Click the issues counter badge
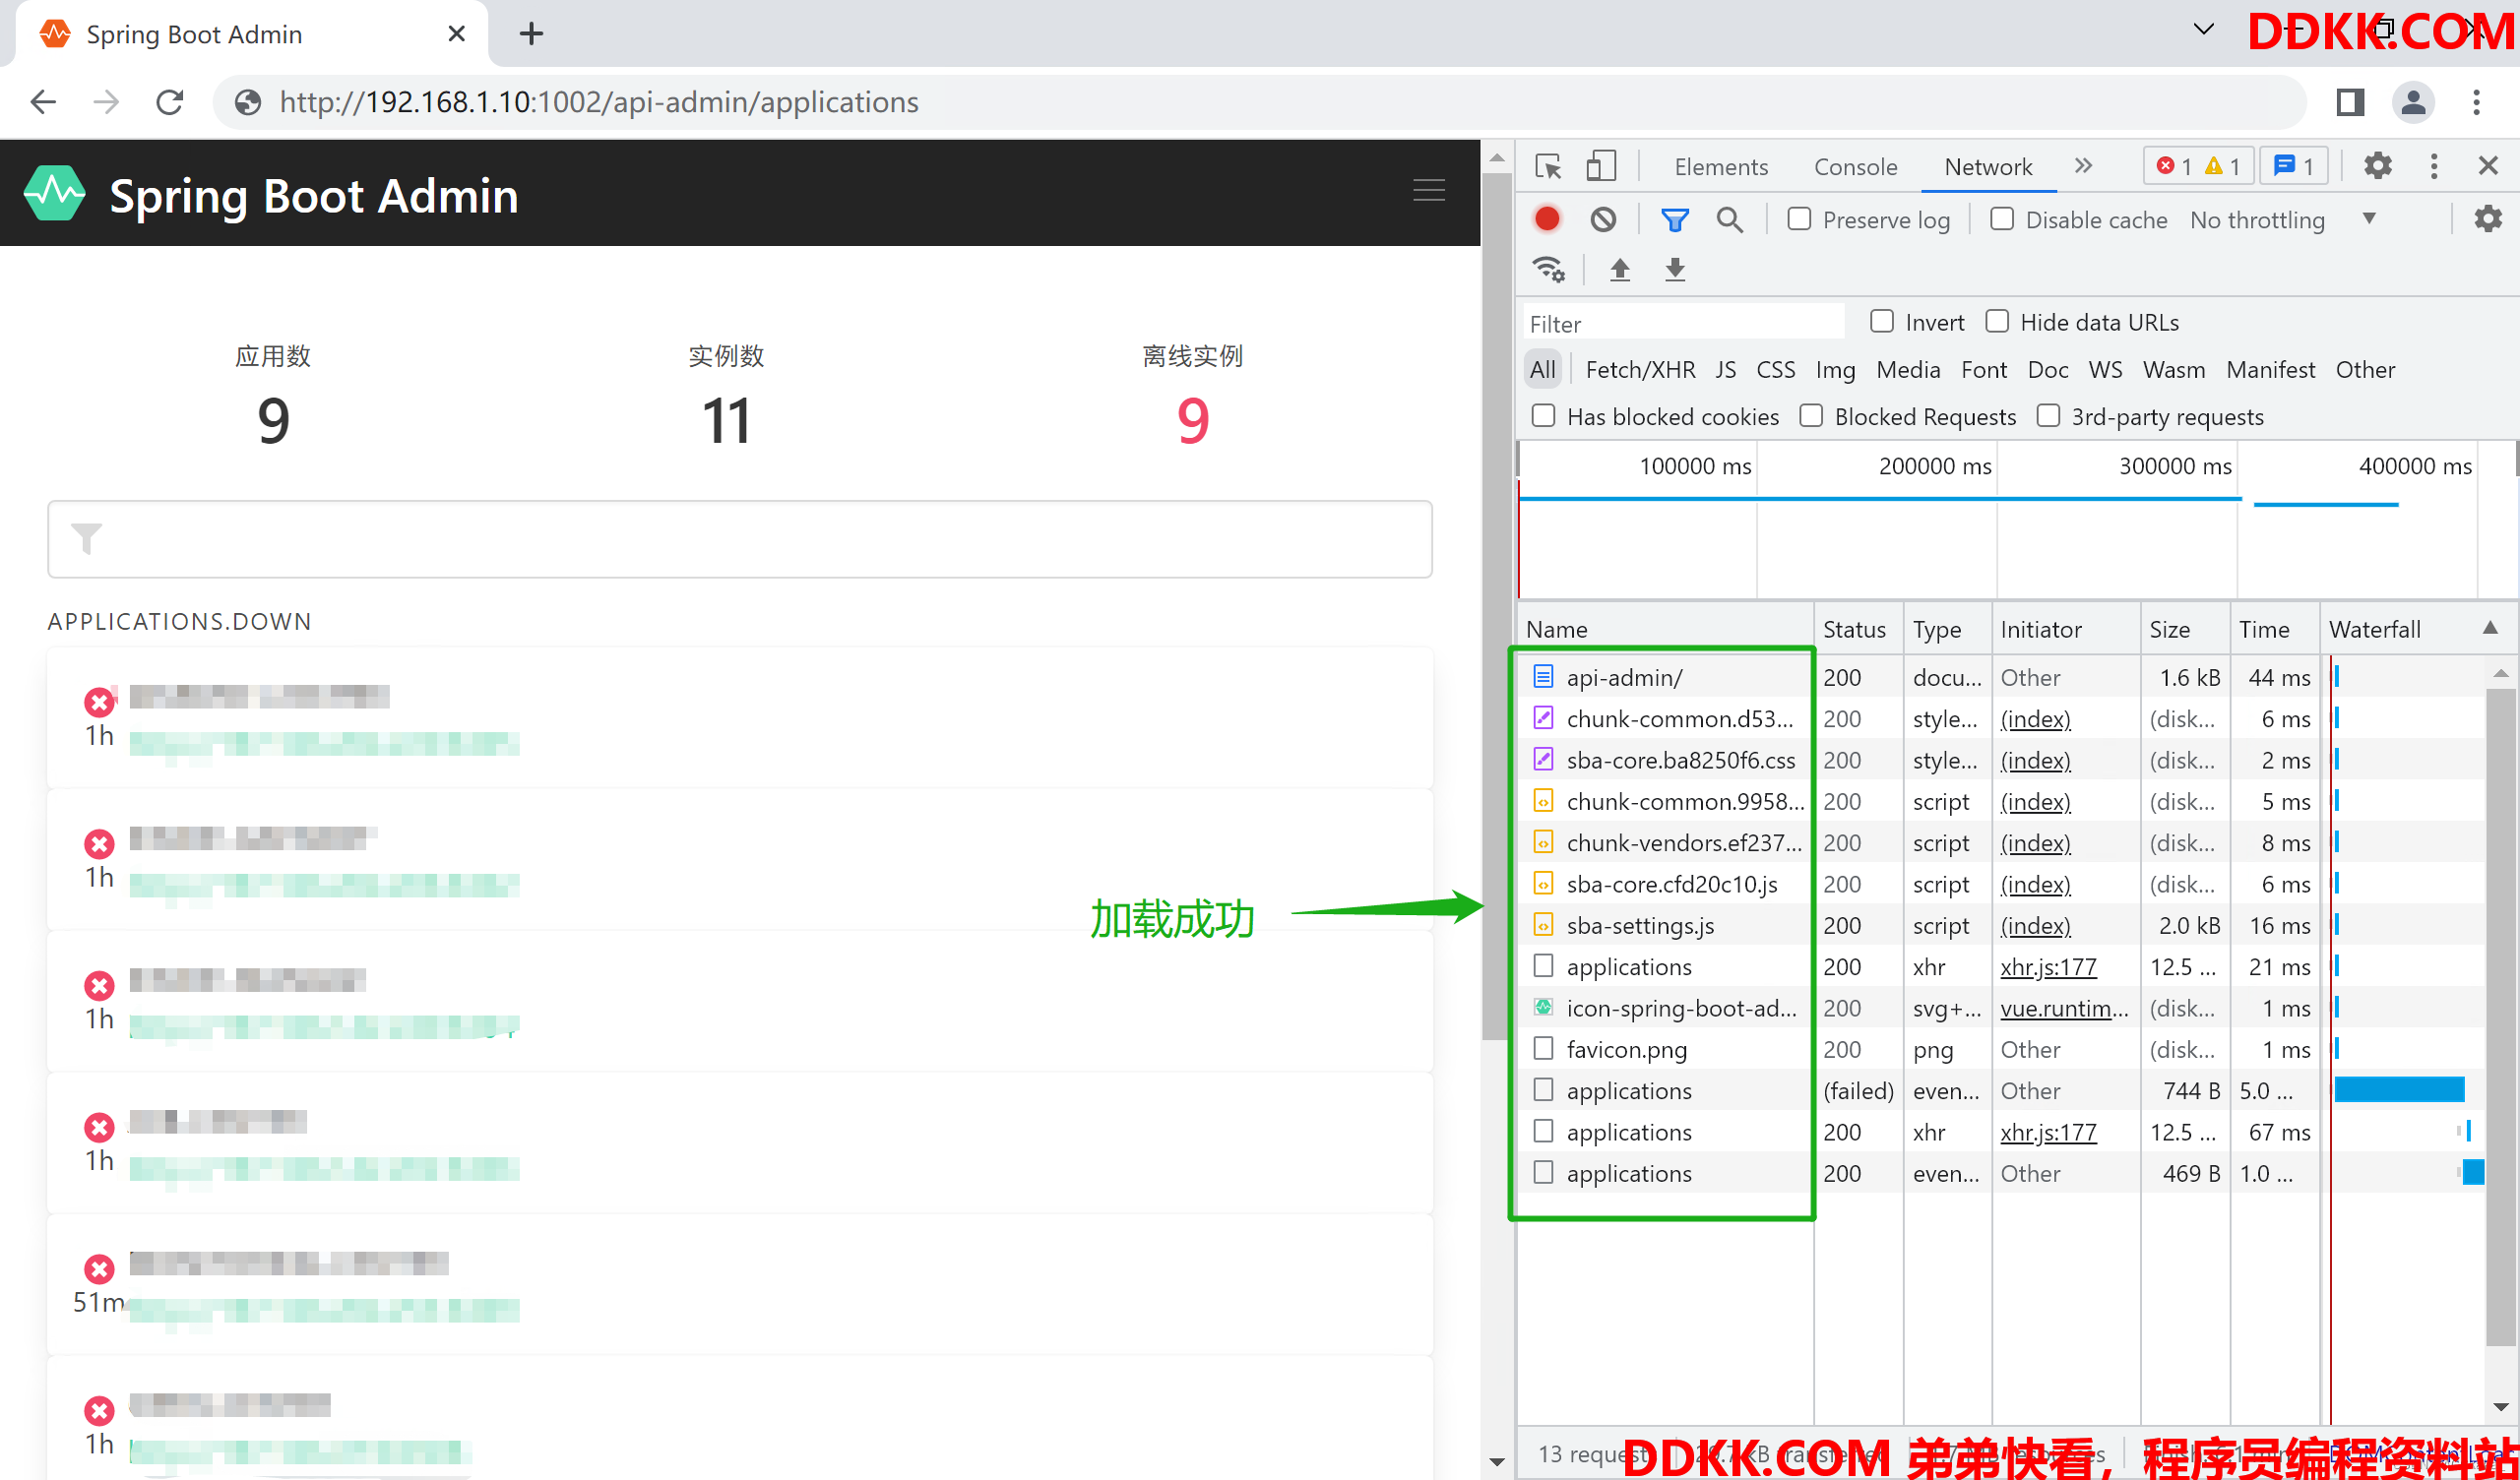This screenshot has width=2520, height=1480. pyautogui.click(x=2293, y=166)
